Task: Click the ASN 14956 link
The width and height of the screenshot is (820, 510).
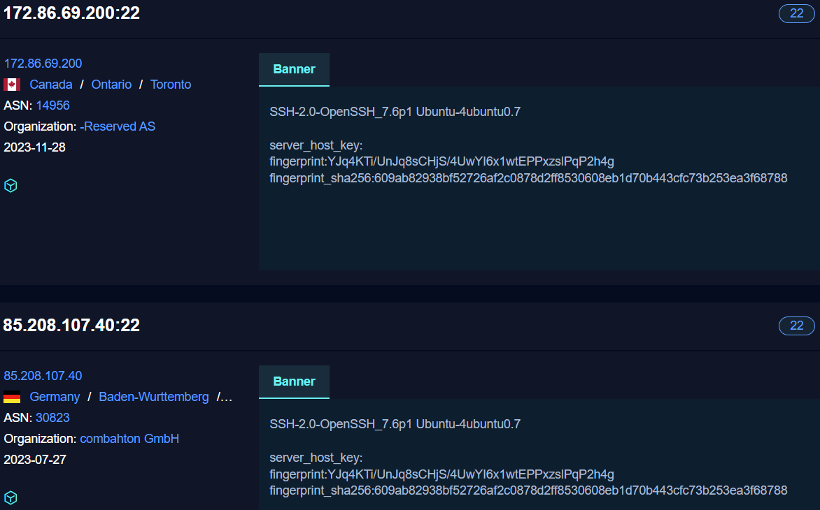Action: 52,105
